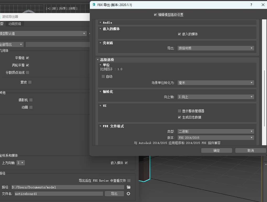Enable the 摄影机 export checkbox
The height and width of the screenshot is (202, 267).
click(x=31, y=100)
